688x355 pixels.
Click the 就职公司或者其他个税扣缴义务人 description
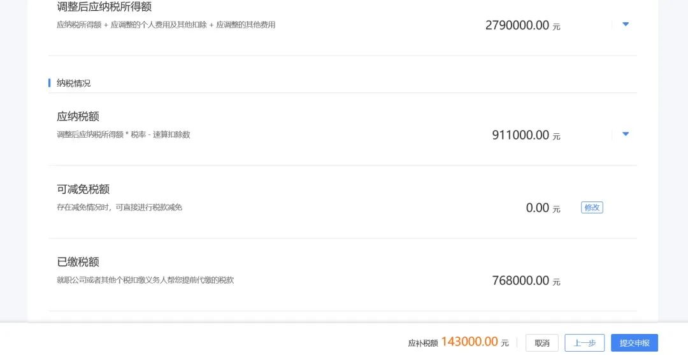click(x=112, y=280)
